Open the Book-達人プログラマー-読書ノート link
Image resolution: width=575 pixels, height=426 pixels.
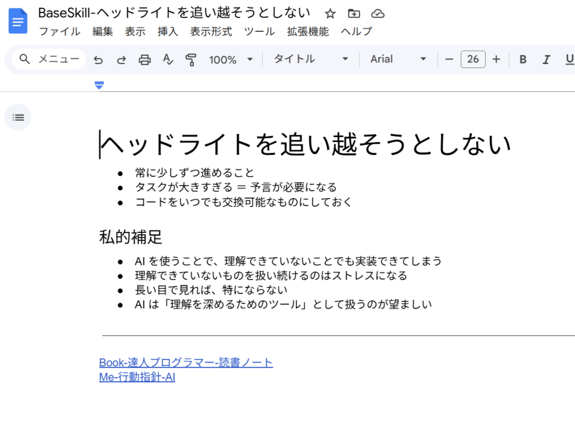(186, 363)
